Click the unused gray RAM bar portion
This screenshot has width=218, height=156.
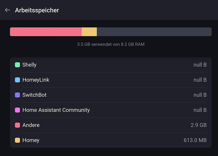click(x=154, y=32)
